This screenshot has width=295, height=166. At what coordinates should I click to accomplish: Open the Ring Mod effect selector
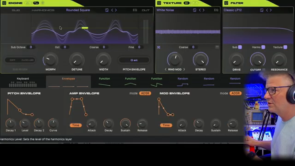pyautogui.click(x=175, y=70)
